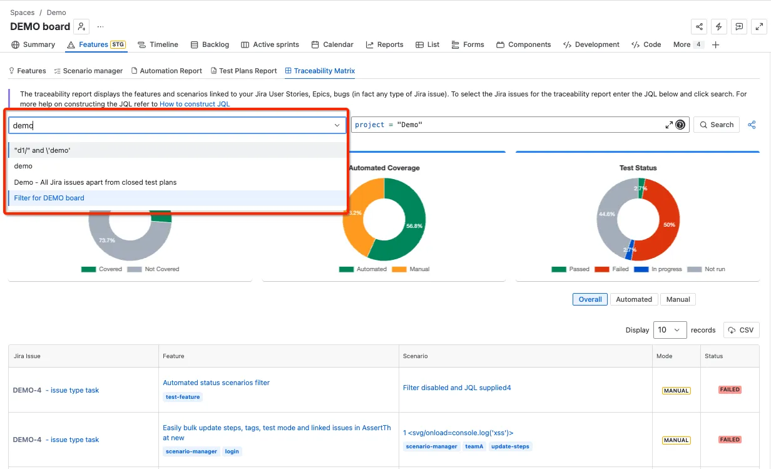This screenshot has width=771, height=469.
Task: Collapse the filter dropdown chevron
Action: tap(338, 125)
